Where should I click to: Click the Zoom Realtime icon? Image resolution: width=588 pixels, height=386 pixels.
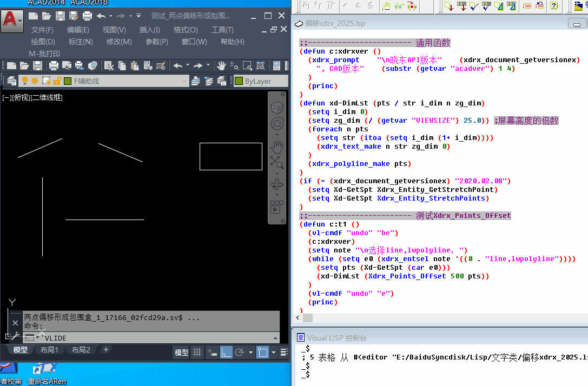tap(234, 66)
